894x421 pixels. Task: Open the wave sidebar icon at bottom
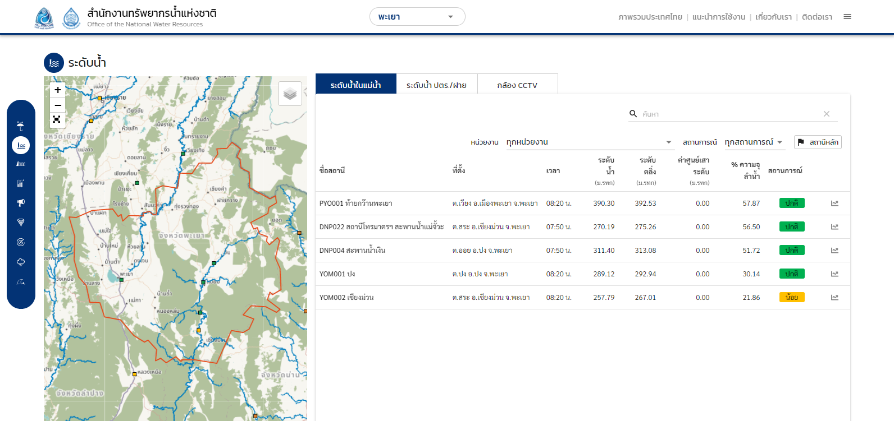[x=21, y=282]
